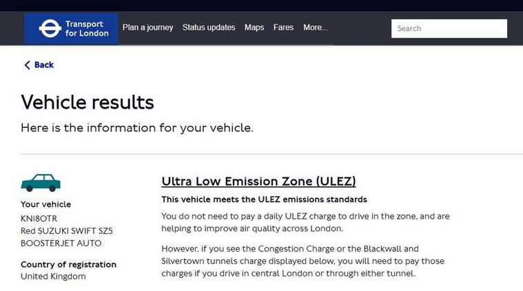Screen dimensions: 523x291
Task: Click the bold ULEZ emissions standards statement
Action: click(x=264, y=200)
